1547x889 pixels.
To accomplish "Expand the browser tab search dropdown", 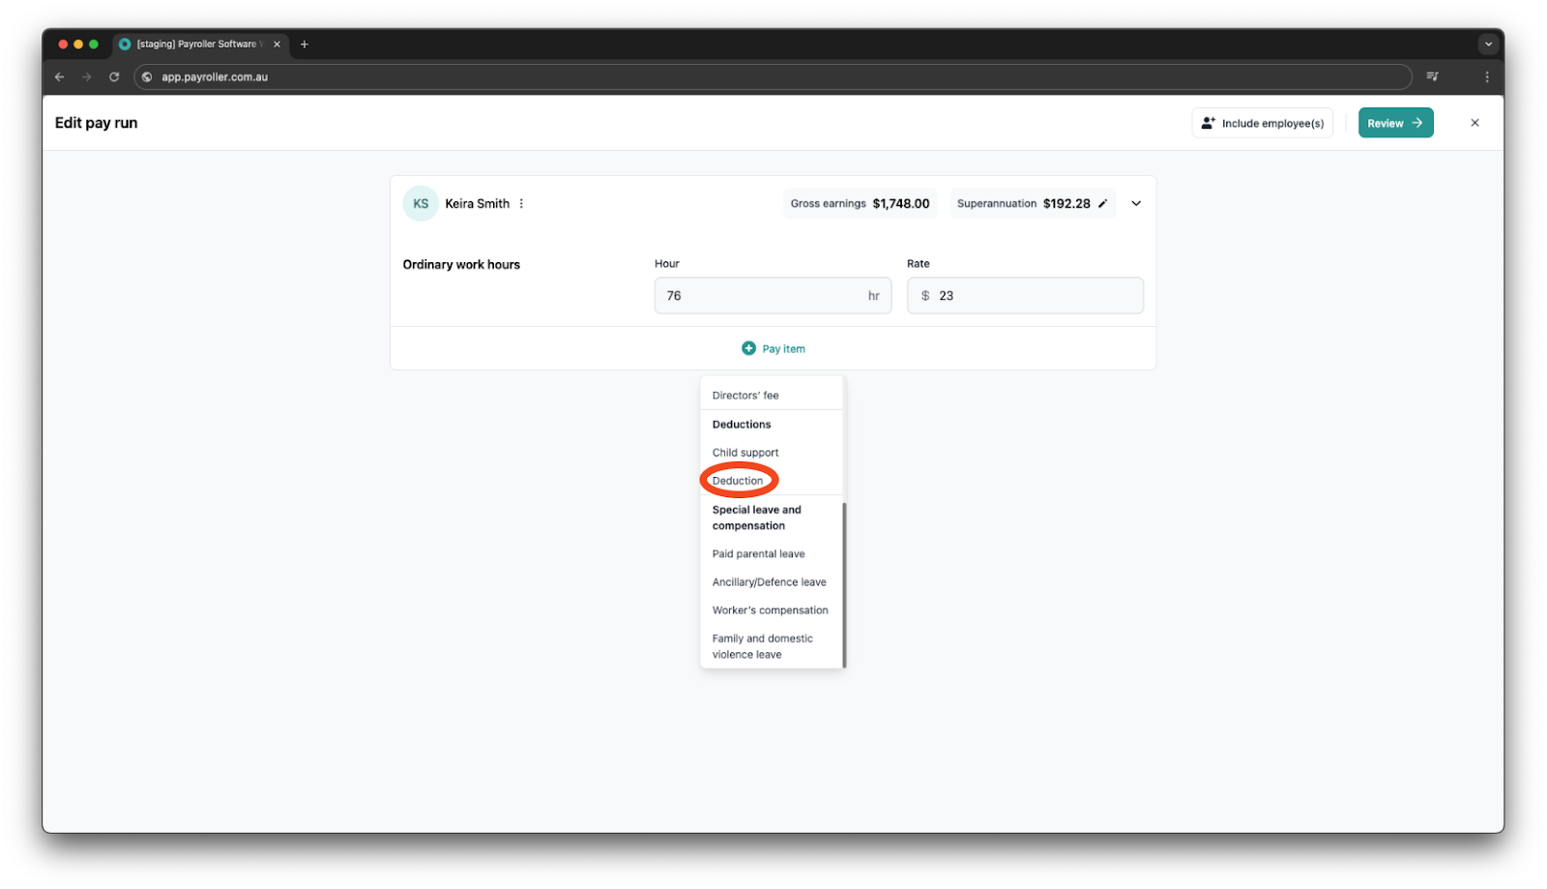I will coord(1488,44).
